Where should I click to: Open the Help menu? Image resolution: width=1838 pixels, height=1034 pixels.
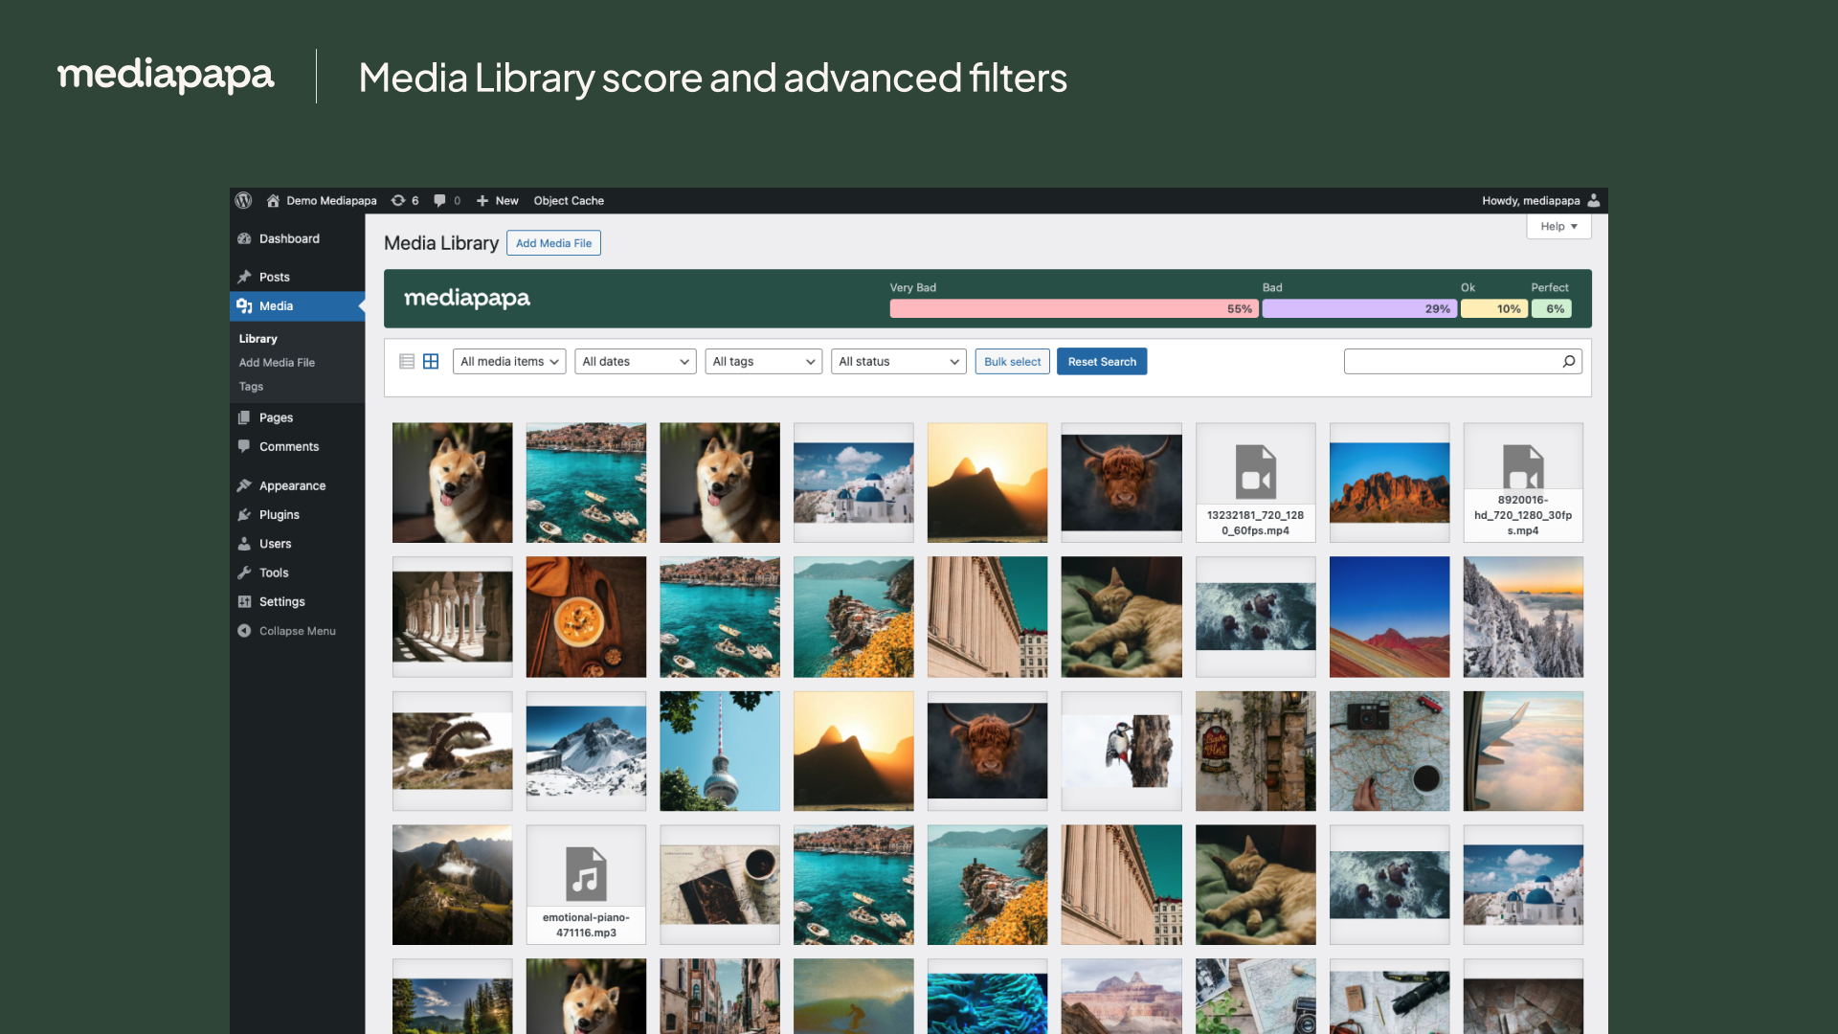pos(1558,226)
